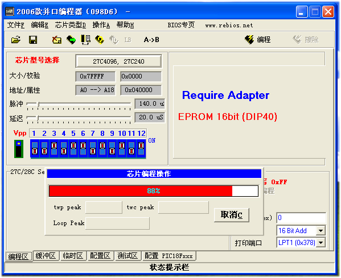This screenshot has height=278, width=341.
Task: Click the Vpp jumper selector
Action: (19, 149)
